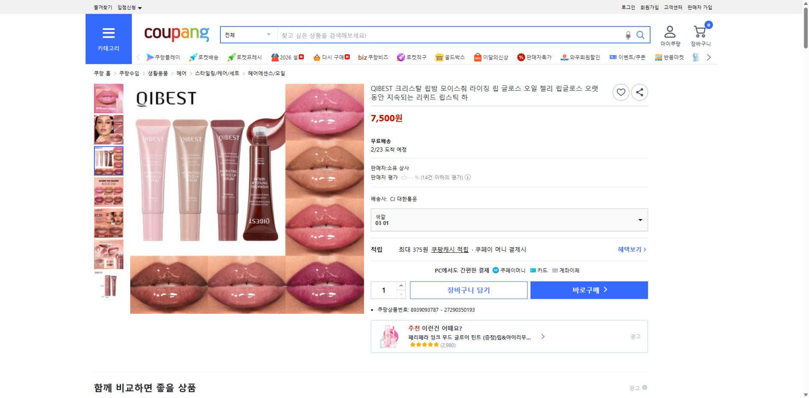Toggle the wishlist heart for this product
Screen dimensions: 809x398
(621, 92)
